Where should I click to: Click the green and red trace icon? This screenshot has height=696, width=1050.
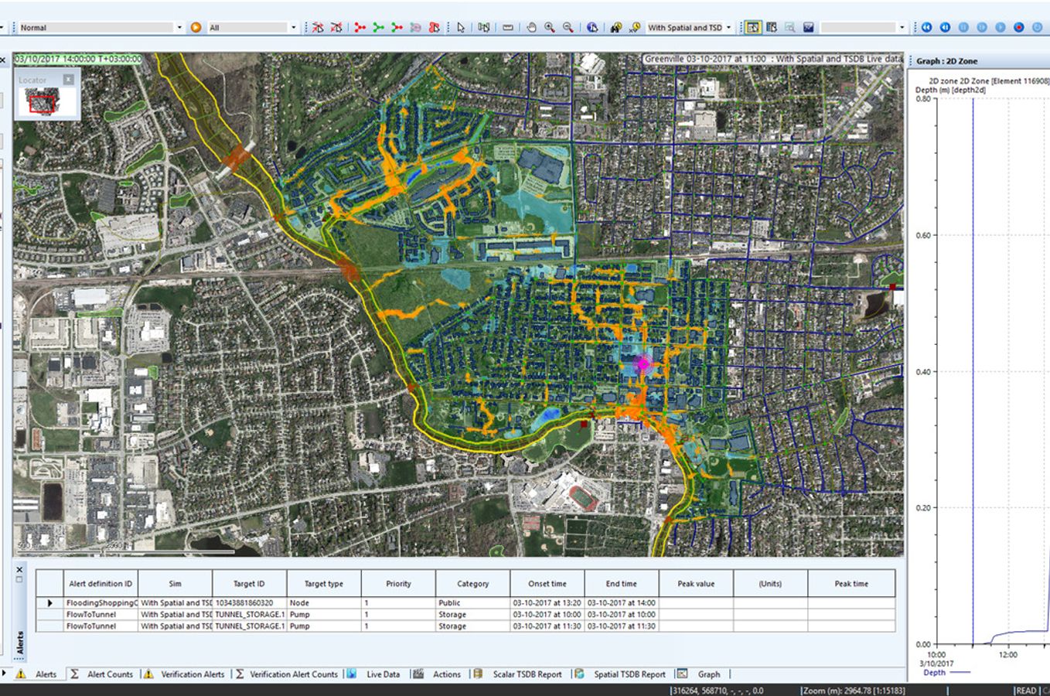tap(397, 27)
